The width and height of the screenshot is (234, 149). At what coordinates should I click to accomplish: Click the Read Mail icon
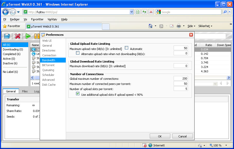tap(172, 26)
